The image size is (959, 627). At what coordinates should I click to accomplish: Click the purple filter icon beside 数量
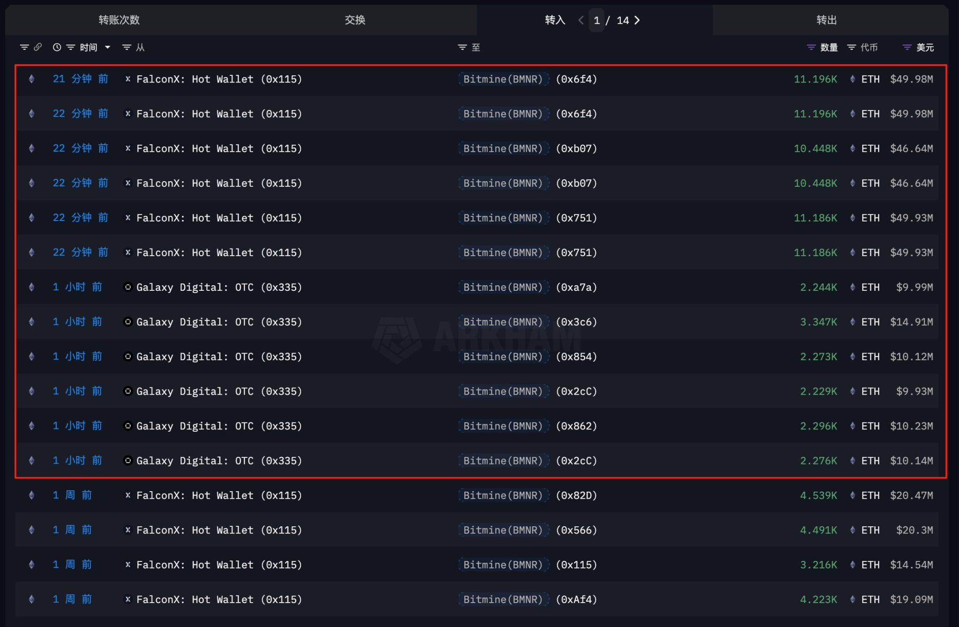(811, 47)
